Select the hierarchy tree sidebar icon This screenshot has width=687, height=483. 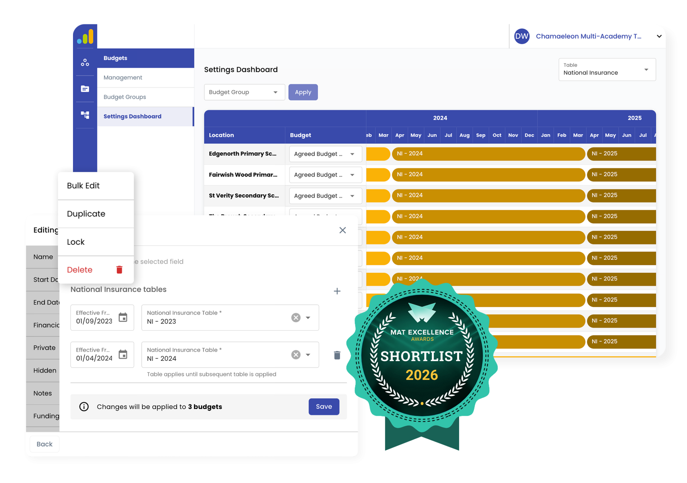pyautogui.click(x=85, y=115)
